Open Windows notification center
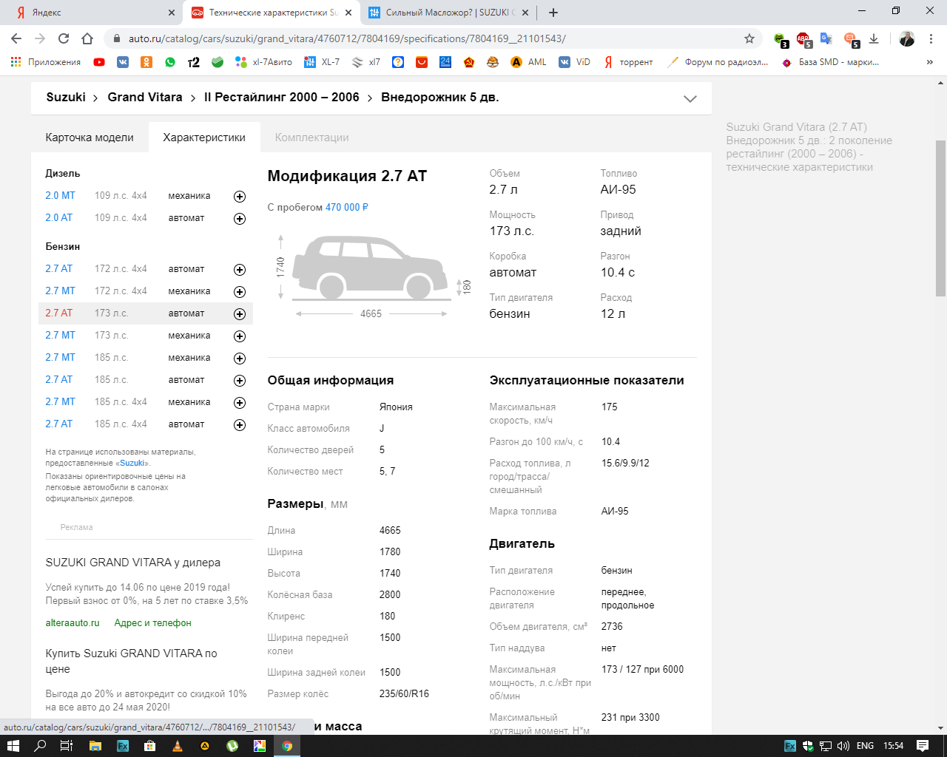The image size is (947, 757). [923, 746]
